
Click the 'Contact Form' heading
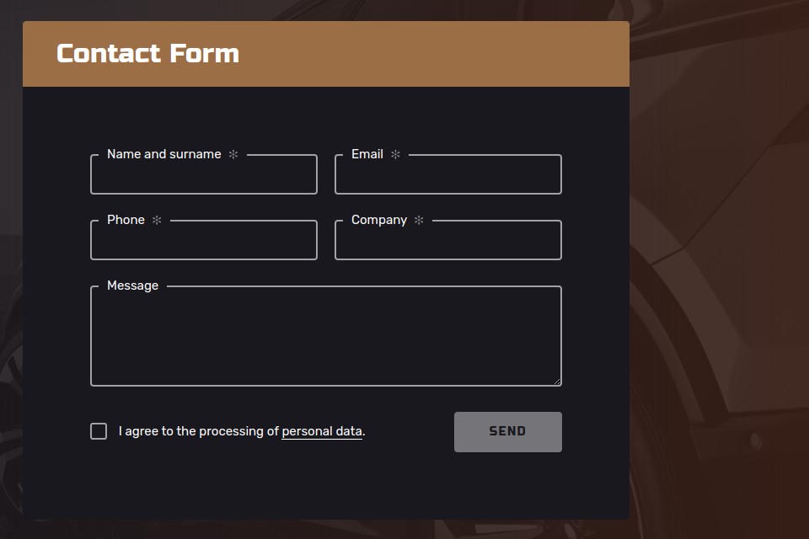point(147,53)
